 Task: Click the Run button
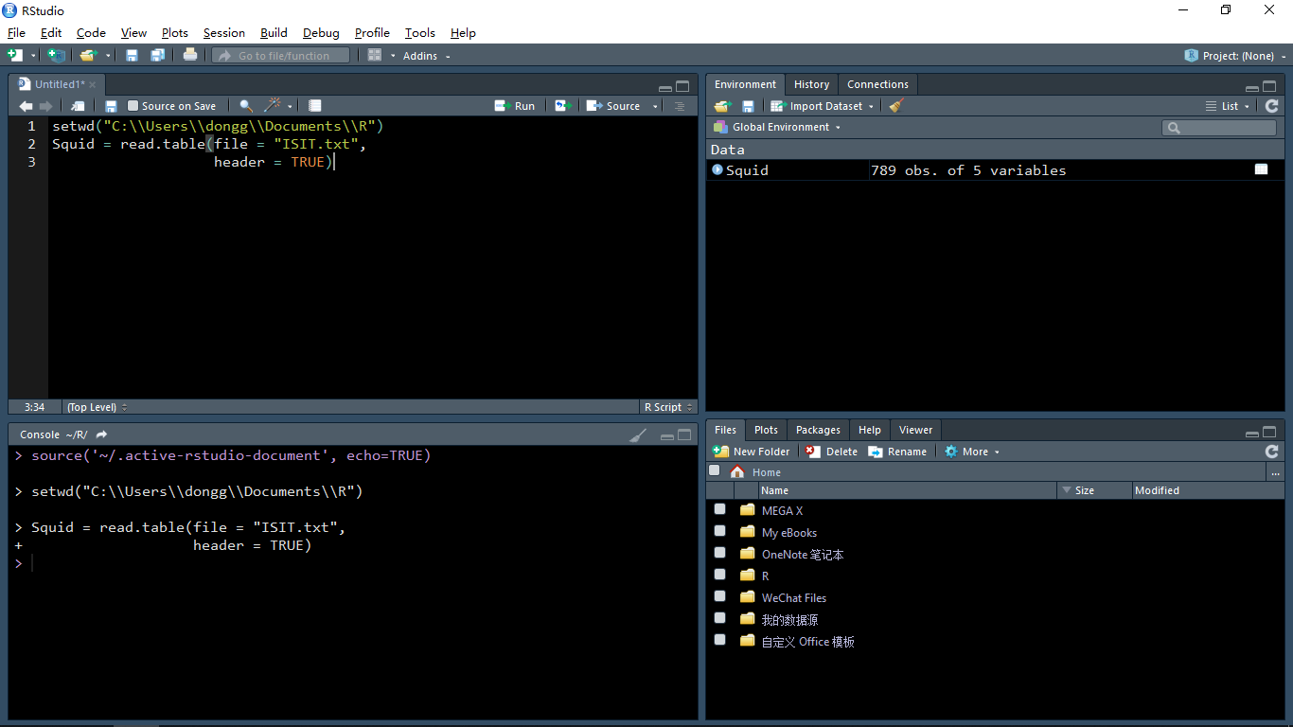pos(515,106)
